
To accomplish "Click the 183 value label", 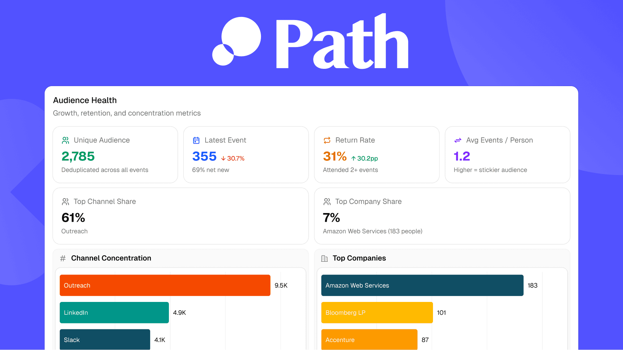I will click(532, 285).
